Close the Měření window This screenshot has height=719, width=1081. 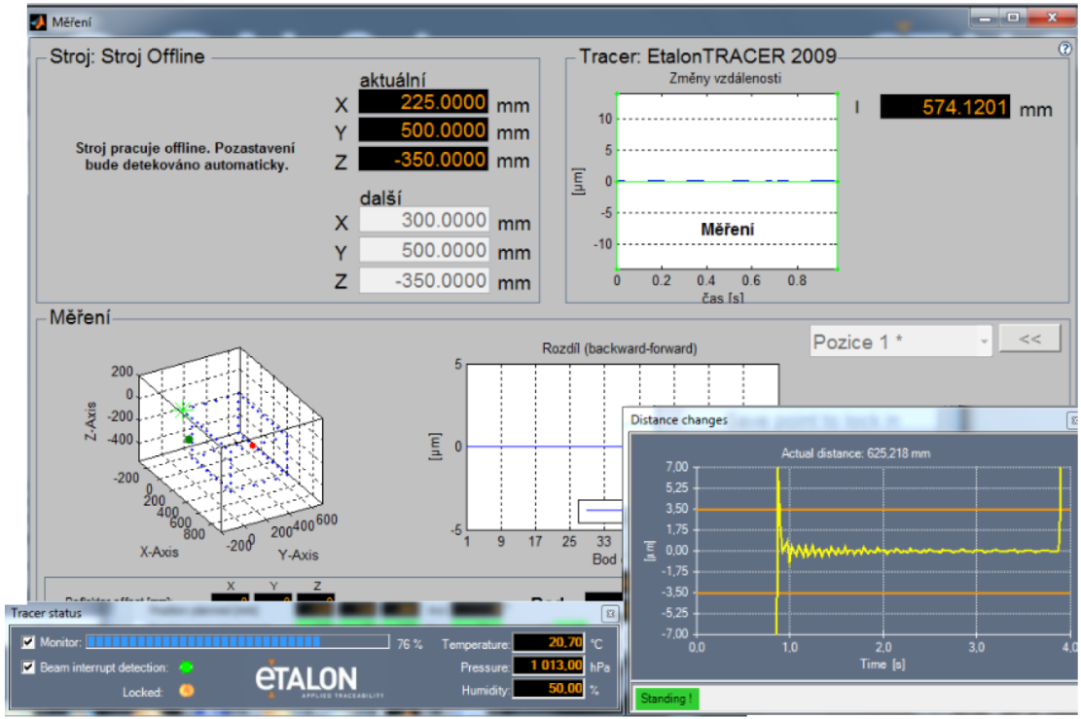click(x=1052, y=18)
